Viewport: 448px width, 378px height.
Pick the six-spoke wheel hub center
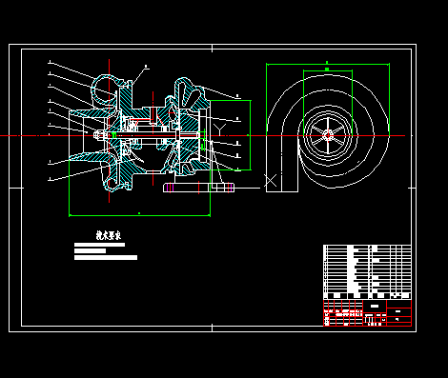[x=328, y=135]
